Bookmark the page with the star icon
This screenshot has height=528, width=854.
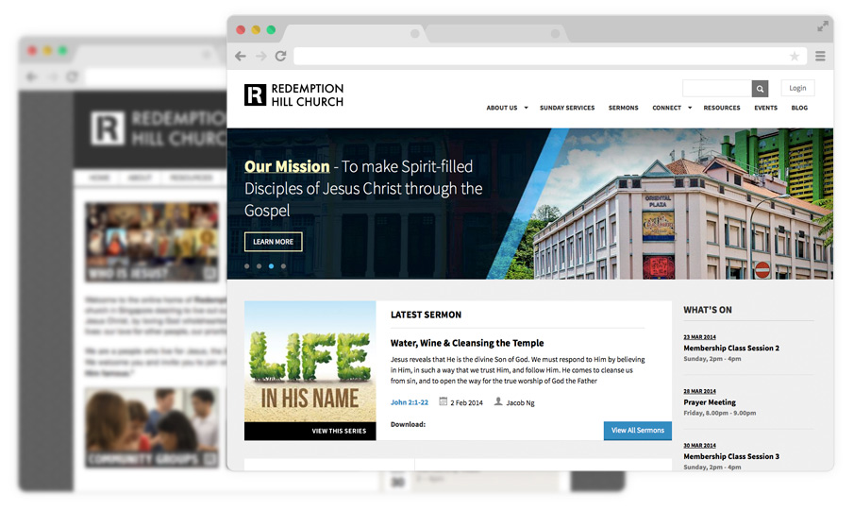[795, 56]
